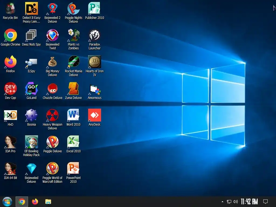276x207 pixels.
Task: Click the Peggle Nights Deluxe shortcut
Action: tap(74, 13)
